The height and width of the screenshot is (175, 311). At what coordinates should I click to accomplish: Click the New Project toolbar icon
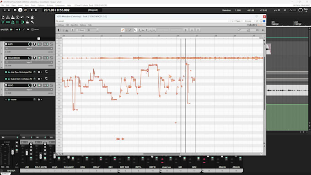[x=3, y=17]
